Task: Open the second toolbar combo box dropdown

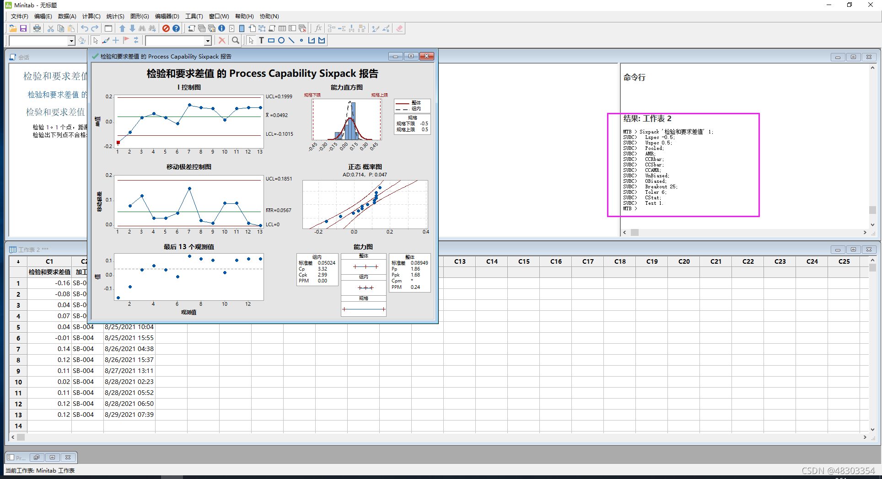Action: pos(208,41)
